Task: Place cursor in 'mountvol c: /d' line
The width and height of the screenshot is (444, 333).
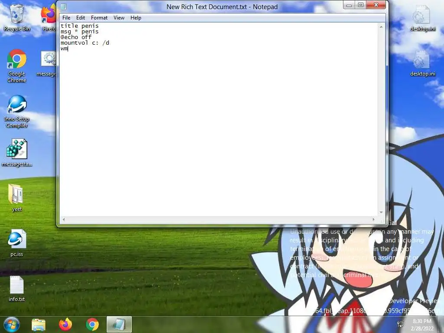Action: [x=85, y=43]
